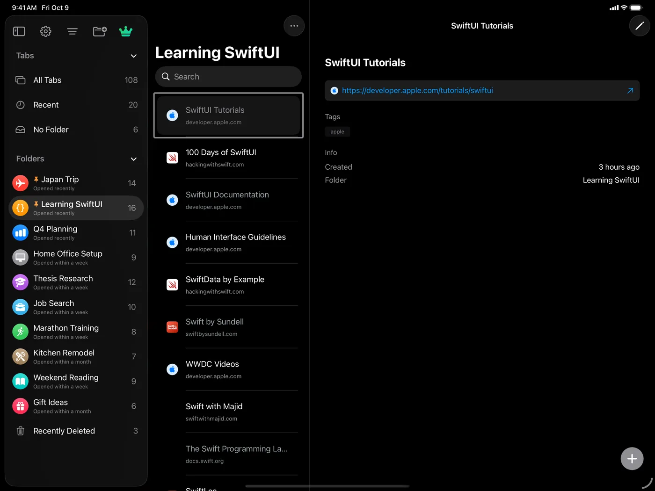The height and width of the screenshot is (491, 655).
Task: Select the SwiftUI Tutorials list entry
Action: click(x=228, y=116)
